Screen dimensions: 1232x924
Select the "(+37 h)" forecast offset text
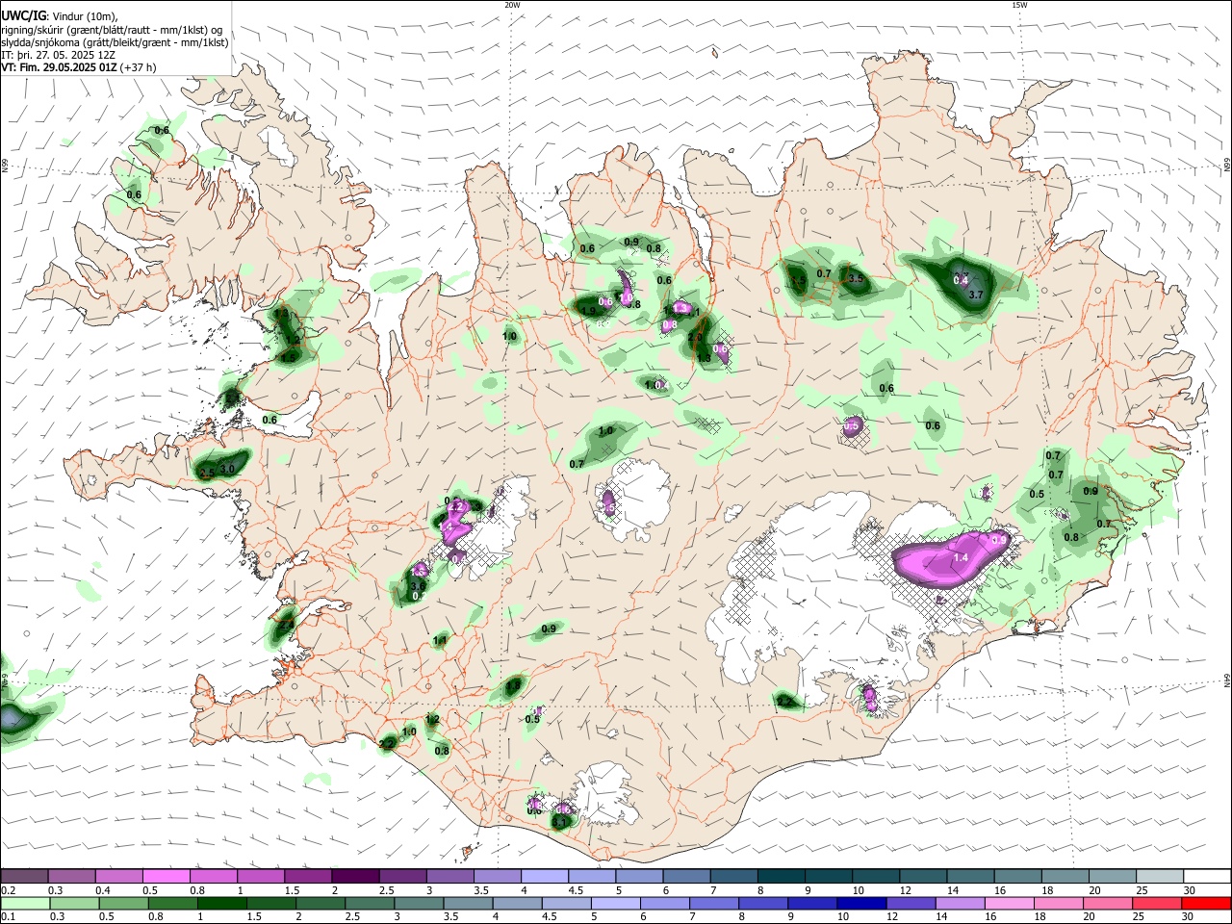coord(139,67)
